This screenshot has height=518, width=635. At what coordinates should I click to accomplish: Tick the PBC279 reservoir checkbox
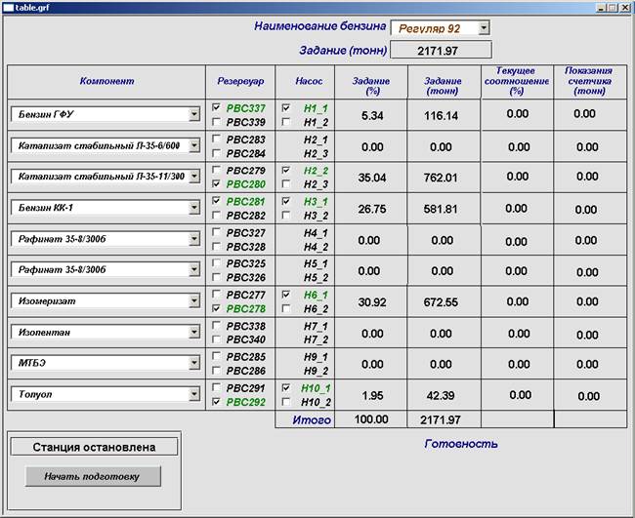point(217,170)
